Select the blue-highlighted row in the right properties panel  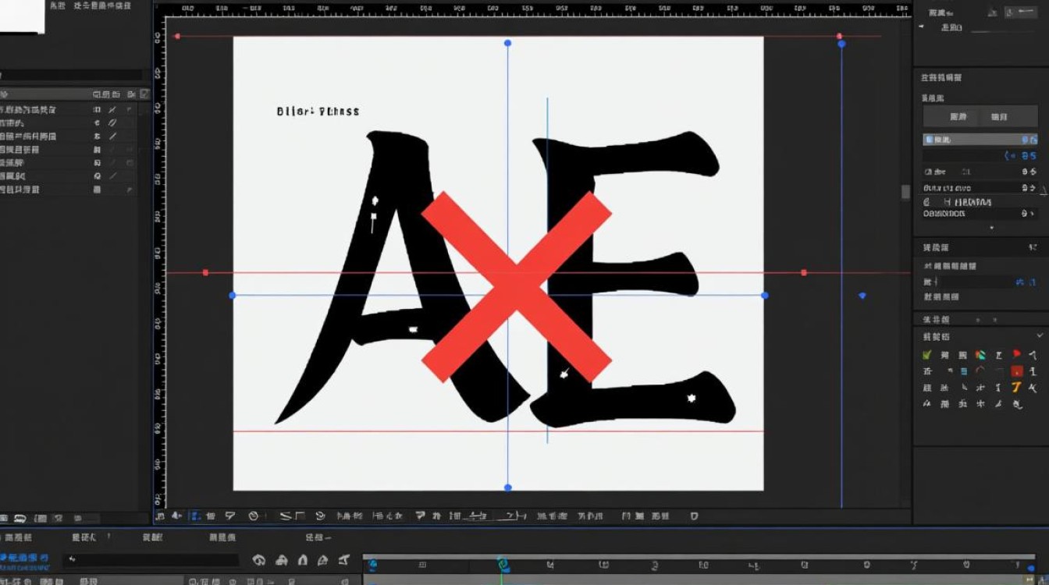[980, 140]
